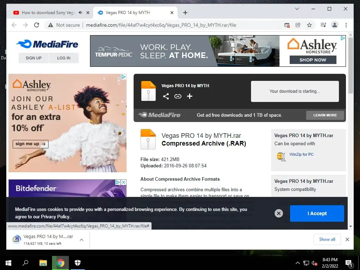The image size is (360, 270).
Task: Click the WinZip for PC link
Action: (301, 155)
